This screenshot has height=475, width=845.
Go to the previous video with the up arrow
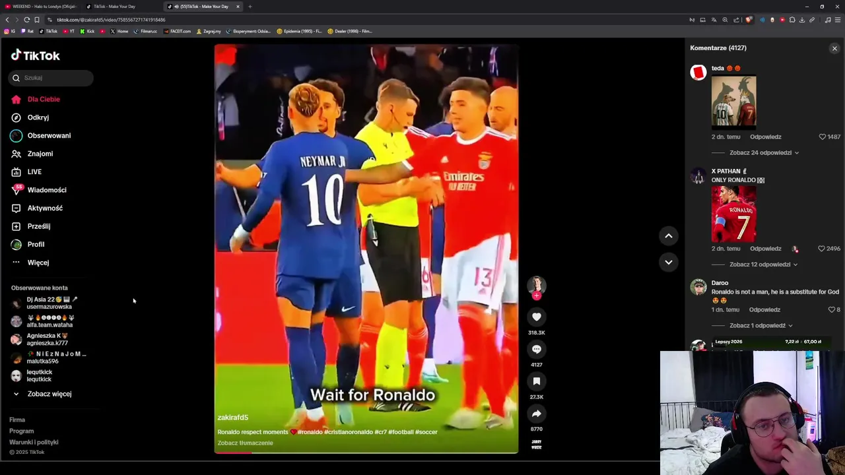click(x=668, y=236)
